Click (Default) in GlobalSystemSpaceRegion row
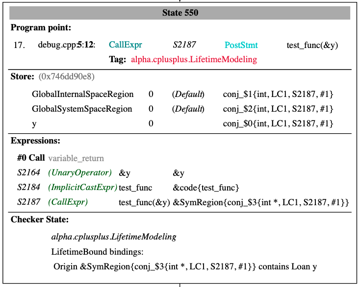Screen dimensions: 359x287 188,109
